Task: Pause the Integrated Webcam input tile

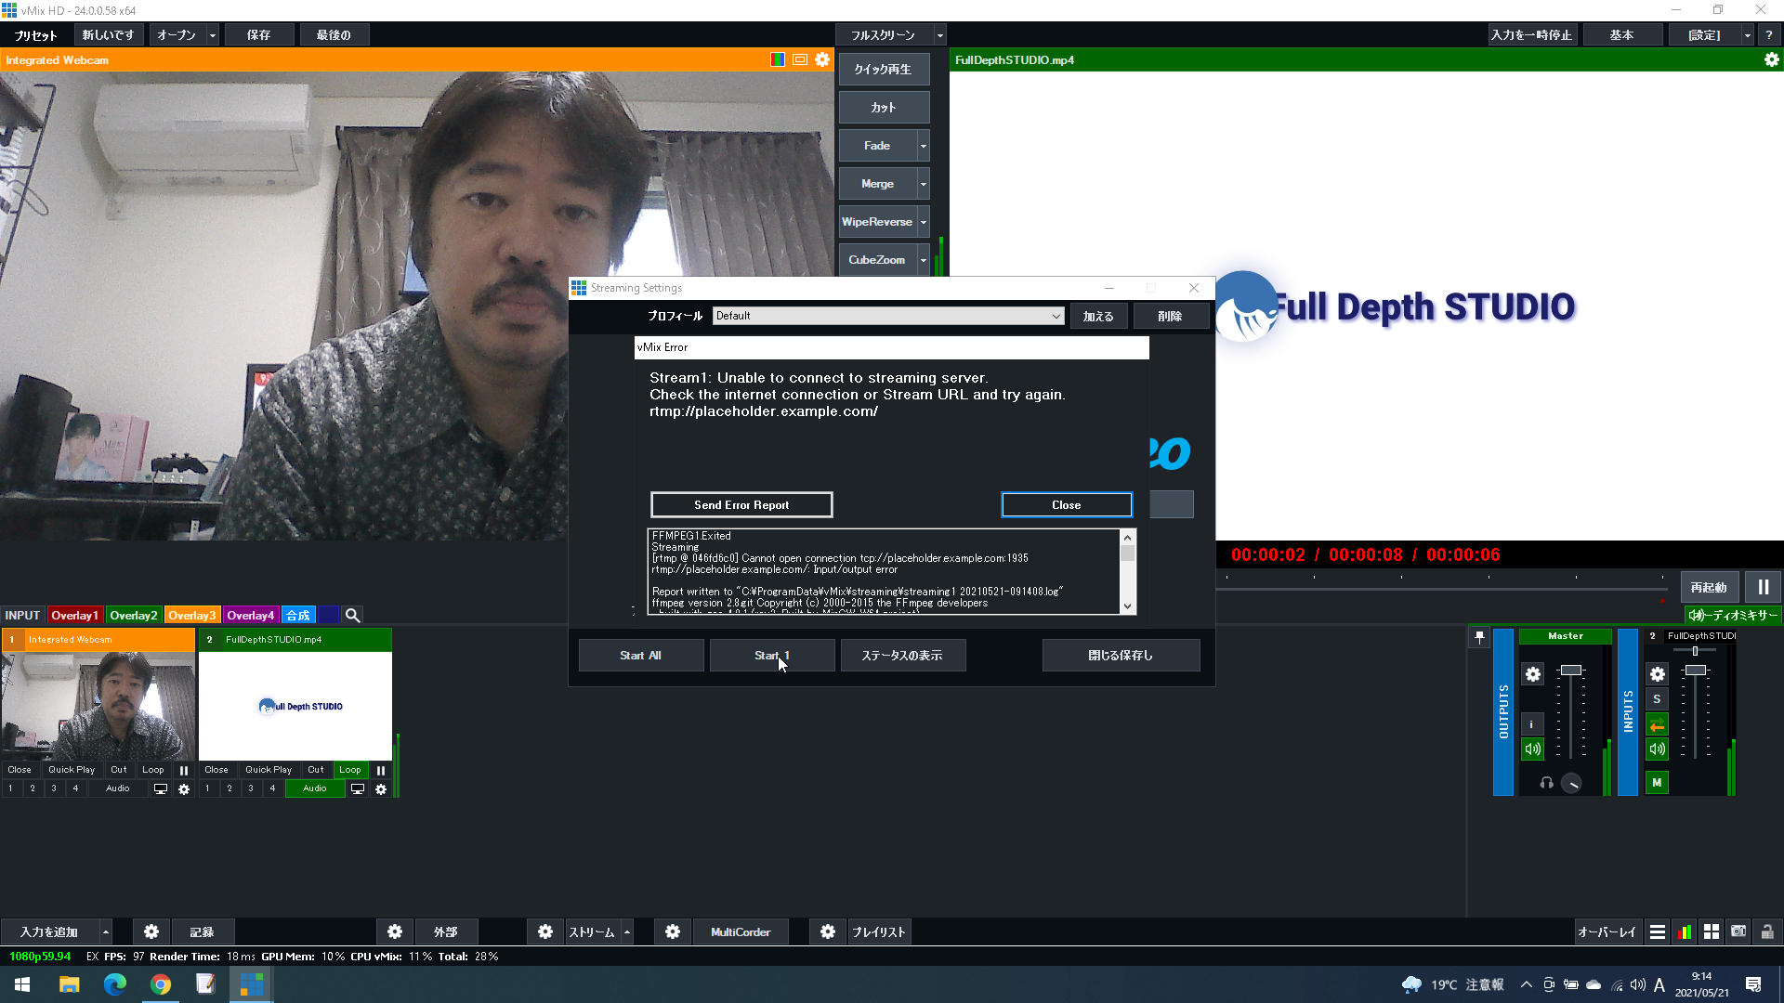Action: coord(184,770)
